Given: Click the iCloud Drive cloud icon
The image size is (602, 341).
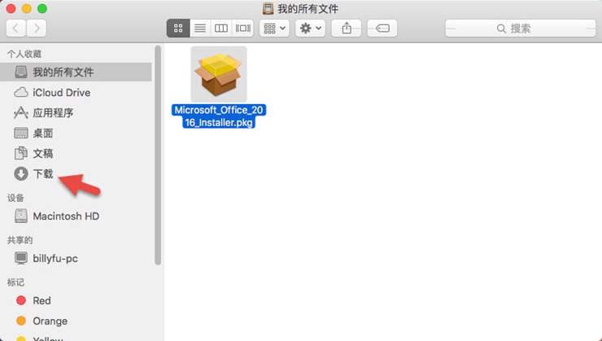Looking at the screenshot, I should (20, 93).
